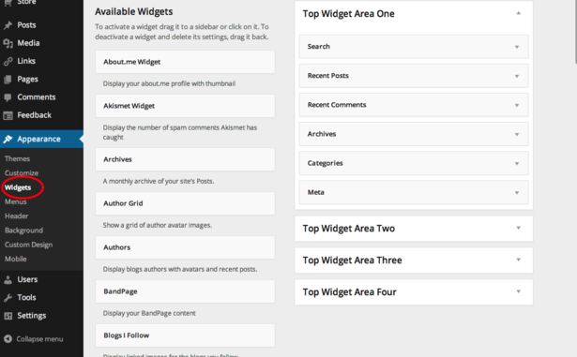Screen dimensions: 577x357
Task: Click the Tools wrench icon
Action: pos(8,298)
